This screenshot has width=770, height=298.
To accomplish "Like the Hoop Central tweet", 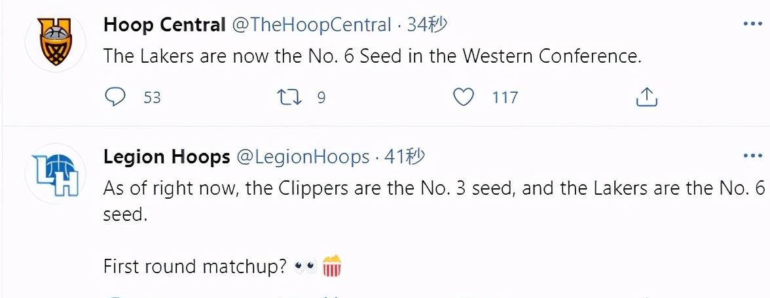I will click(464, 97).
